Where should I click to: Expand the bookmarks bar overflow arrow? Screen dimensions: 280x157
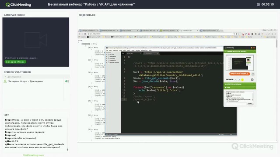point(262,37)
